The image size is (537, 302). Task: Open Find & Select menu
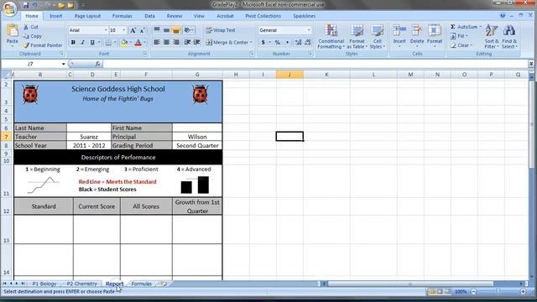[x=509, y=36]
